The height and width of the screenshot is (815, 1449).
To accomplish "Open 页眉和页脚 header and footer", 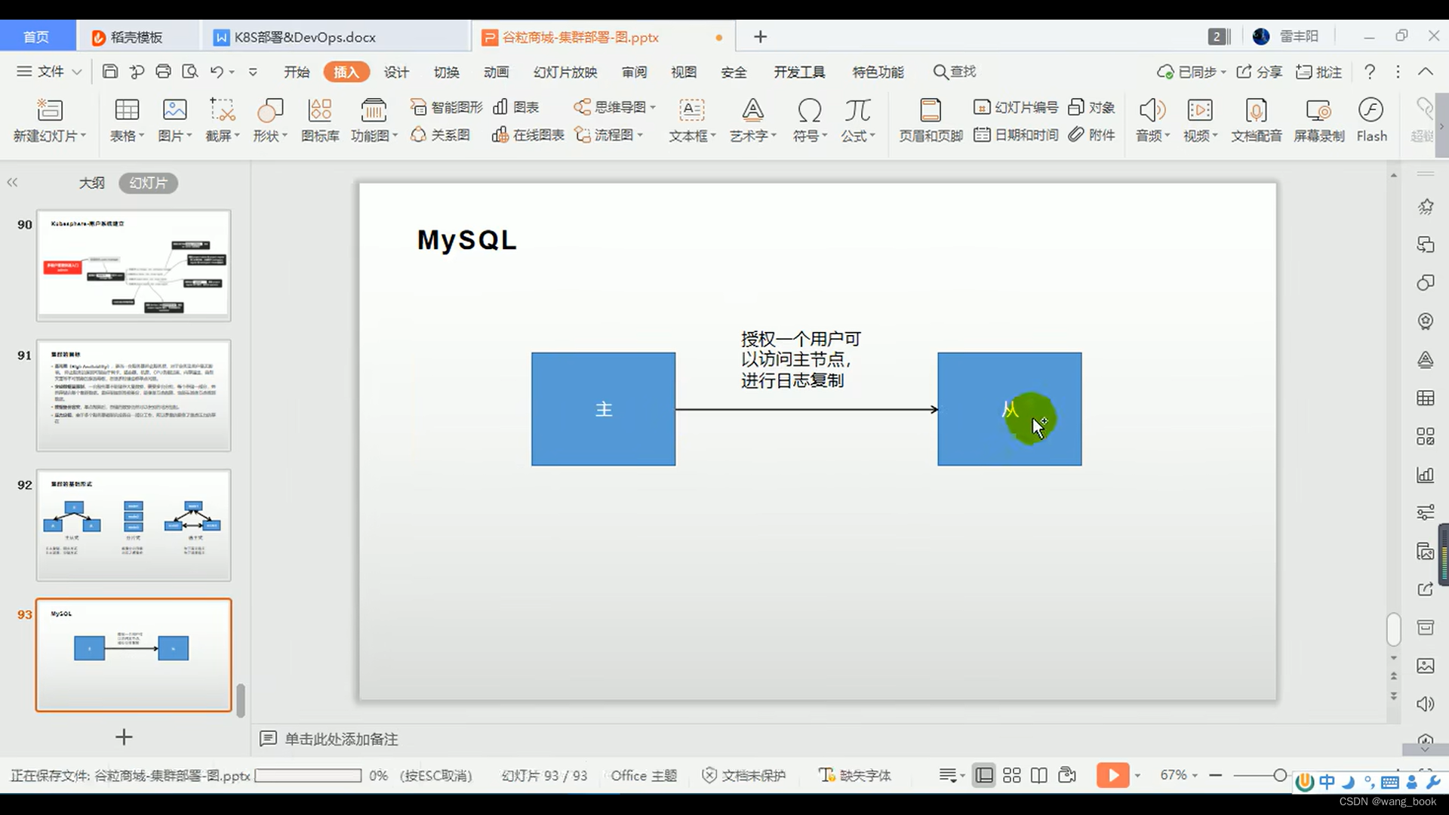I will (931, 120).
